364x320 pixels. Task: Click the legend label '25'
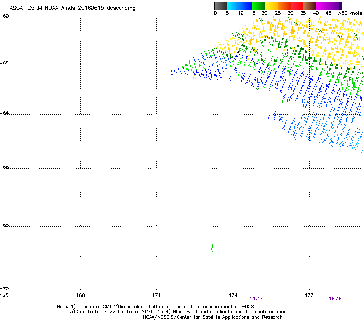tap(278, 13)
